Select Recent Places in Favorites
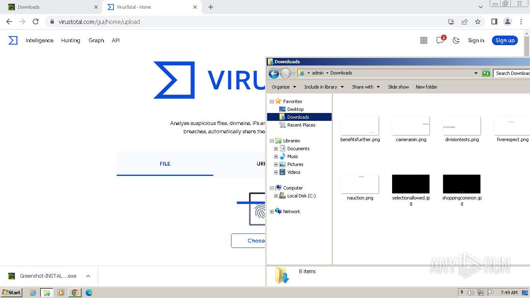 (x=301, y=125)
